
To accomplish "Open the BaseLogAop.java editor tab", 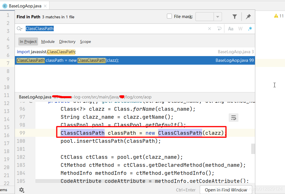I will (x=25, y=6).
